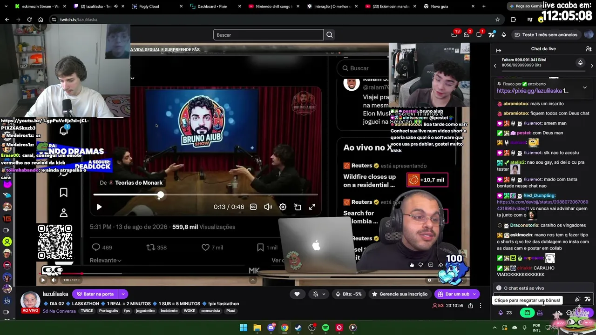The image size is (596, 335).
Task: Open Spotify from the Windows taskbar
Action: click(325, 328)
